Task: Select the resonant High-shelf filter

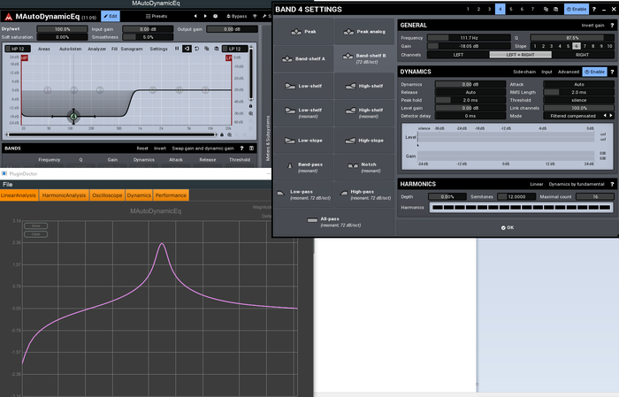Action: (364, 113)
